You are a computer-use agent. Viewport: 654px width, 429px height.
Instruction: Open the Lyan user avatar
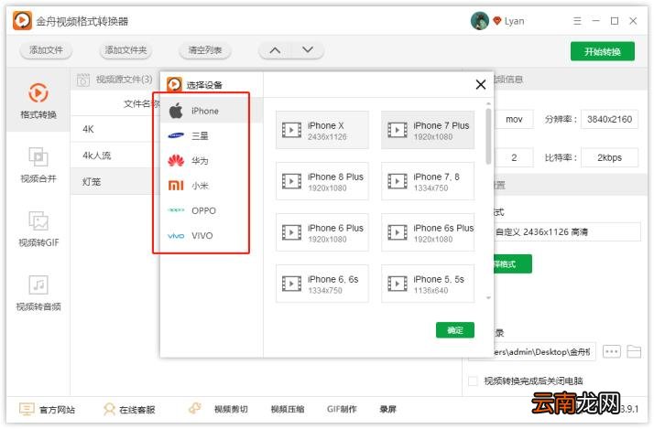(x=480, y=21)
